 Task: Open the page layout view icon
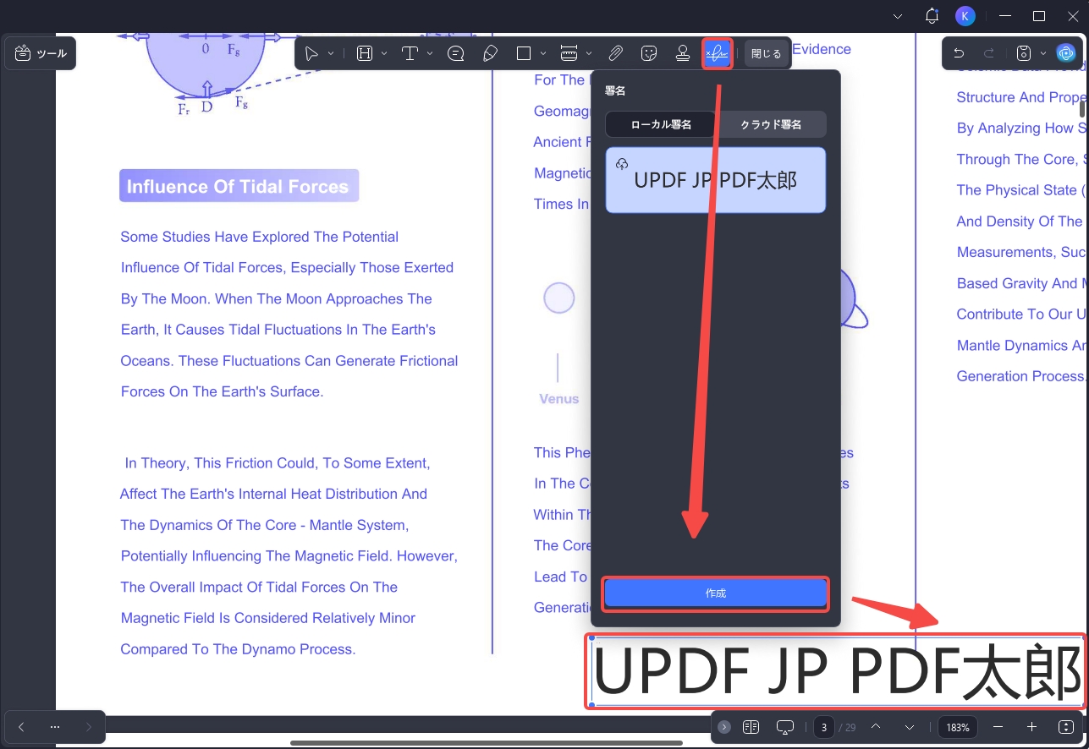[751, 727]
